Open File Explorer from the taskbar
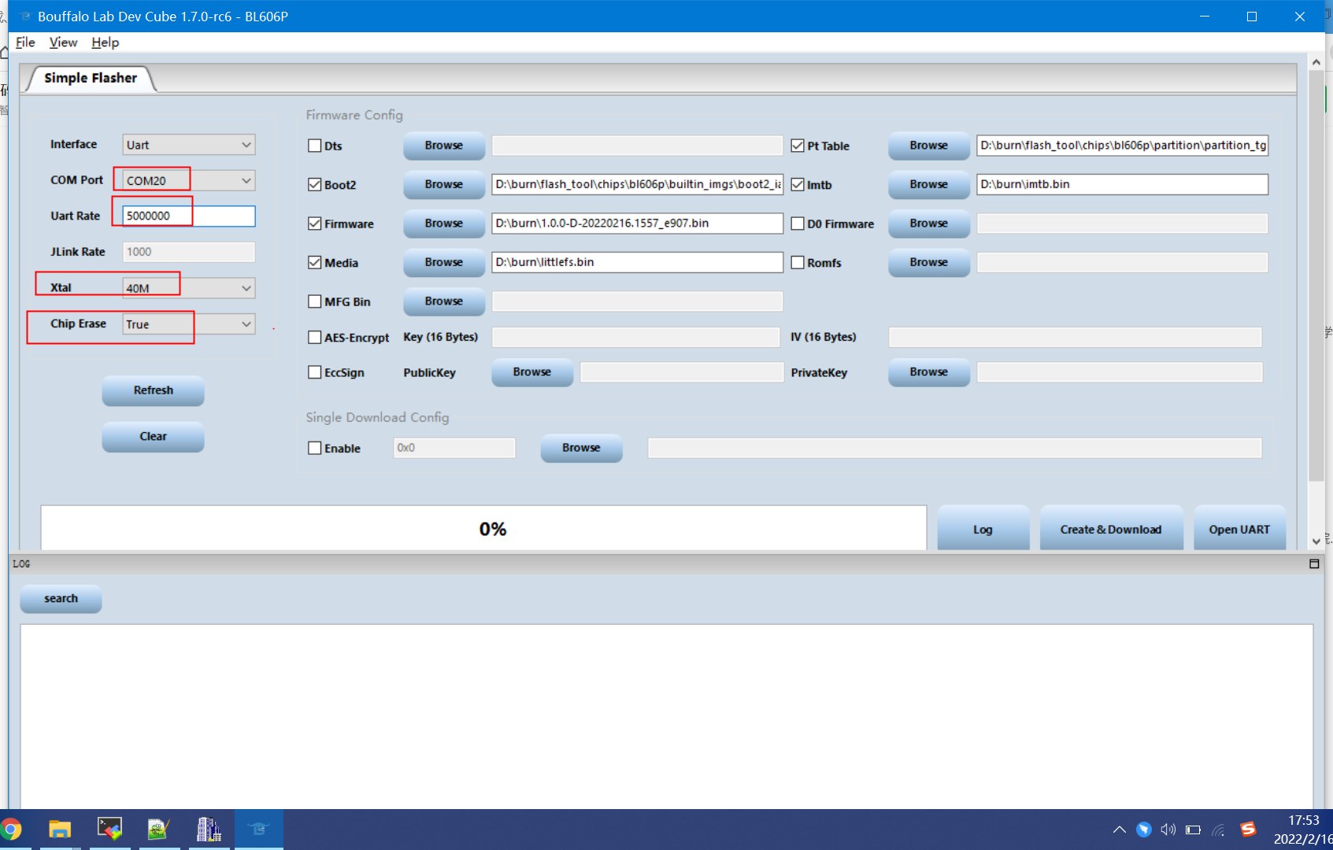The image size is (1333, 850). pyautogui.click(x=60, y=830)
